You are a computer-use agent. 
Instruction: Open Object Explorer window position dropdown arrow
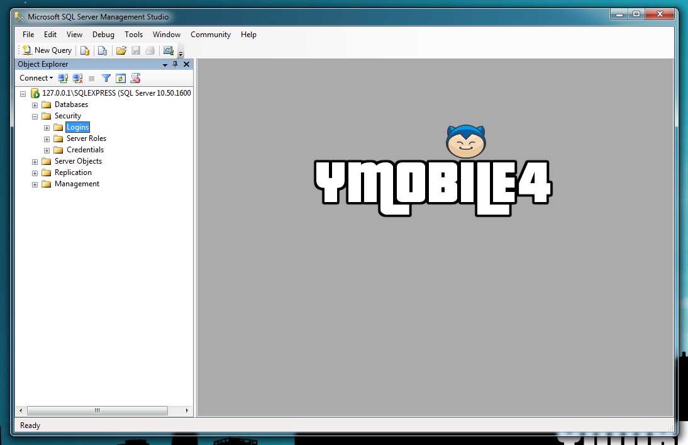[165, 65]
